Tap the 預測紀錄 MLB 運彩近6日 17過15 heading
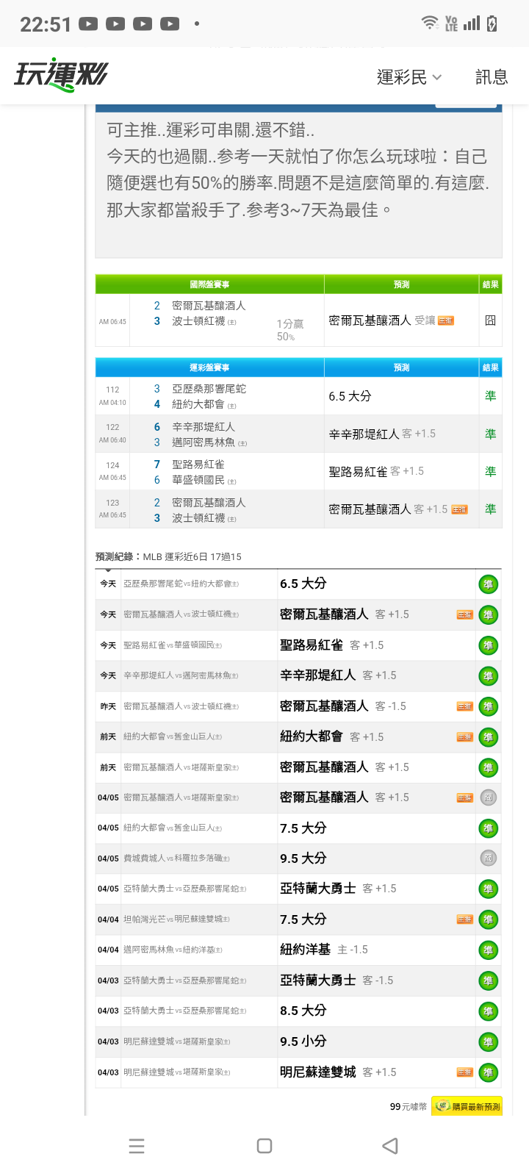Image resolution: width=529 pixels, height=1176 pixels. click(x=168, y=556)
